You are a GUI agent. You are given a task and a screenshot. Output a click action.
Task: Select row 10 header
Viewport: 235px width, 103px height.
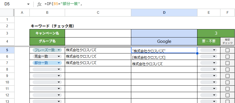click(7, 82)
